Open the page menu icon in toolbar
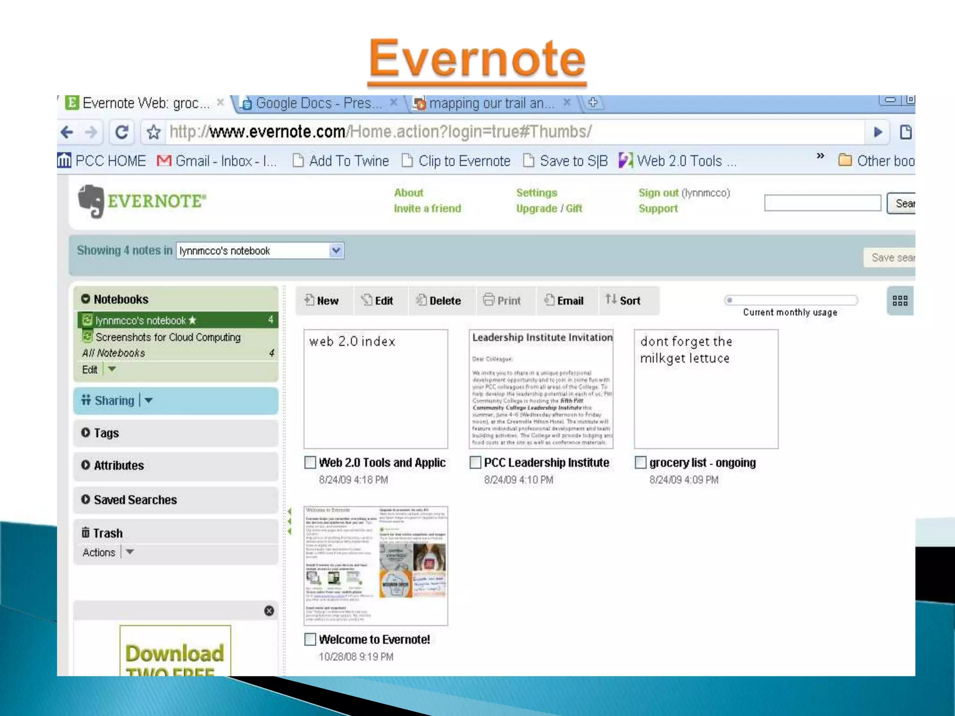 [x=906, y=132]
